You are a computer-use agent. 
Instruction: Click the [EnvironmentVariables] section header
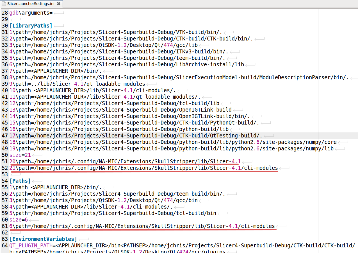click(43, 239)
